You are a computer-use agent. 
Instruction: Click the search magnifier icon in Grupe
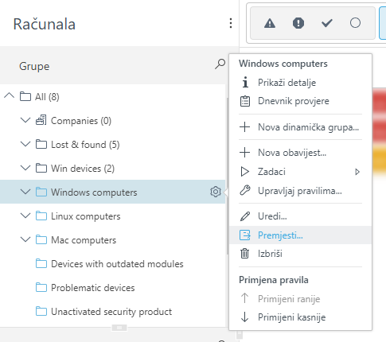(220, 64)
